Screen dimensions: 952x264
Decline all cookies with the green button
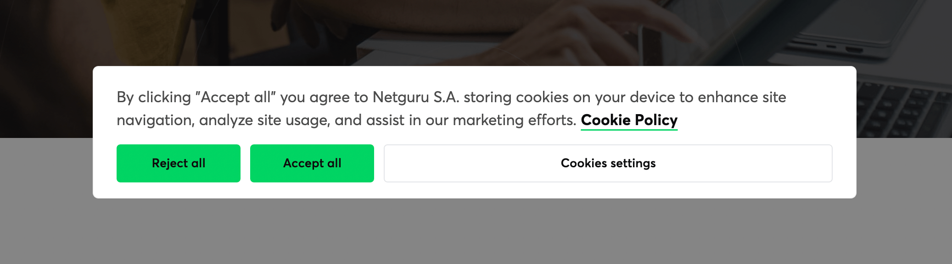[x=178, y=163]
